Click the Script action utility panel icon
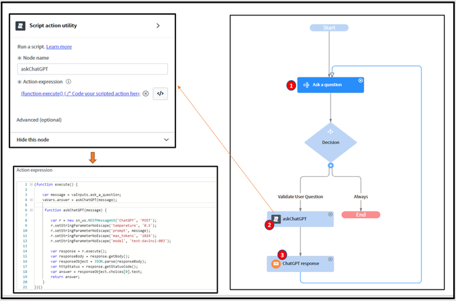The width and height of the screenshot is (456, 301). [21, 26]
